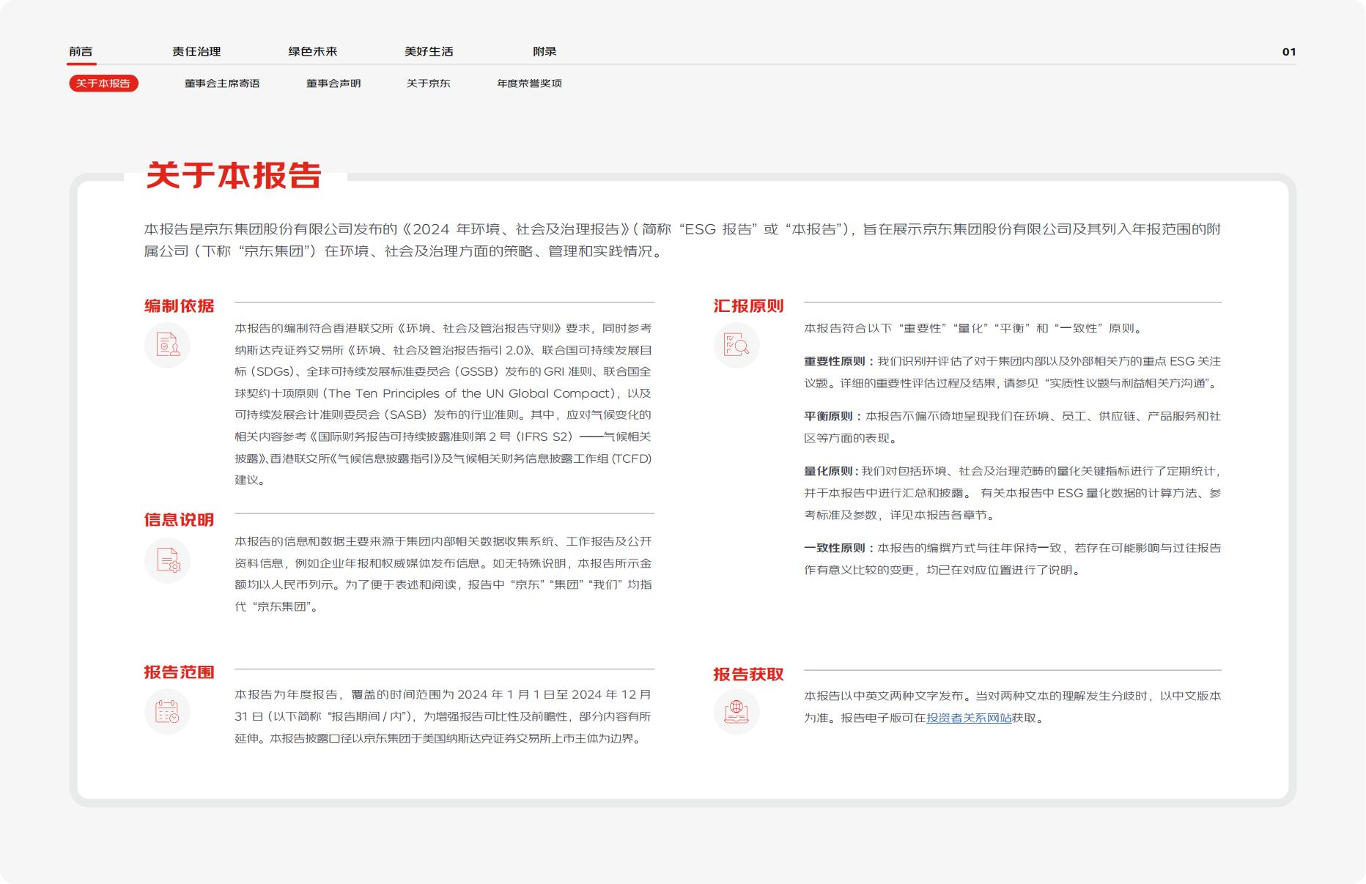Click page number 01

1289,52
